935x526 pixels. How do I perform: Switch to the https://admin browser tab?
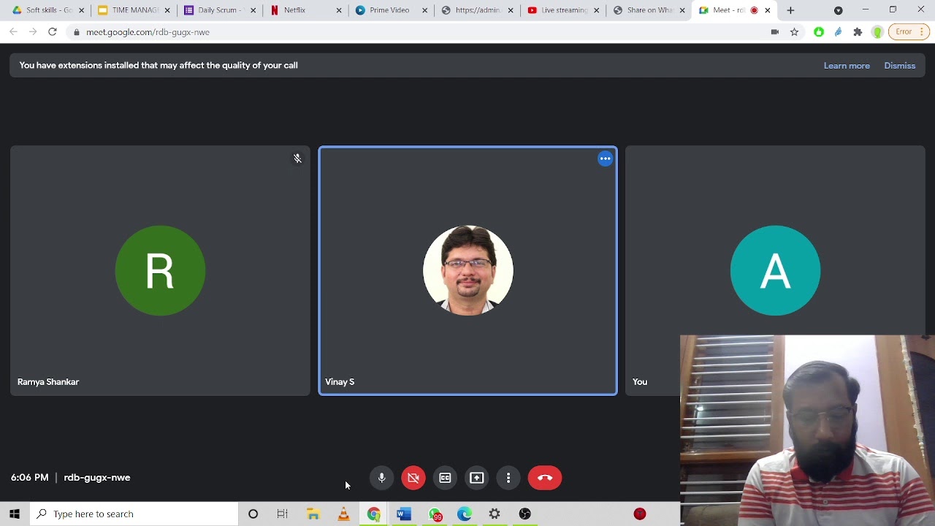478,10
